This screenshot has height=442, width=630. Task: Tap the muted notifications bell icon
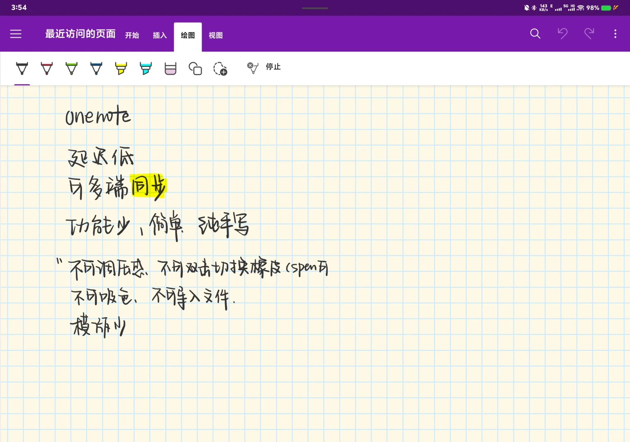point(527,8)
